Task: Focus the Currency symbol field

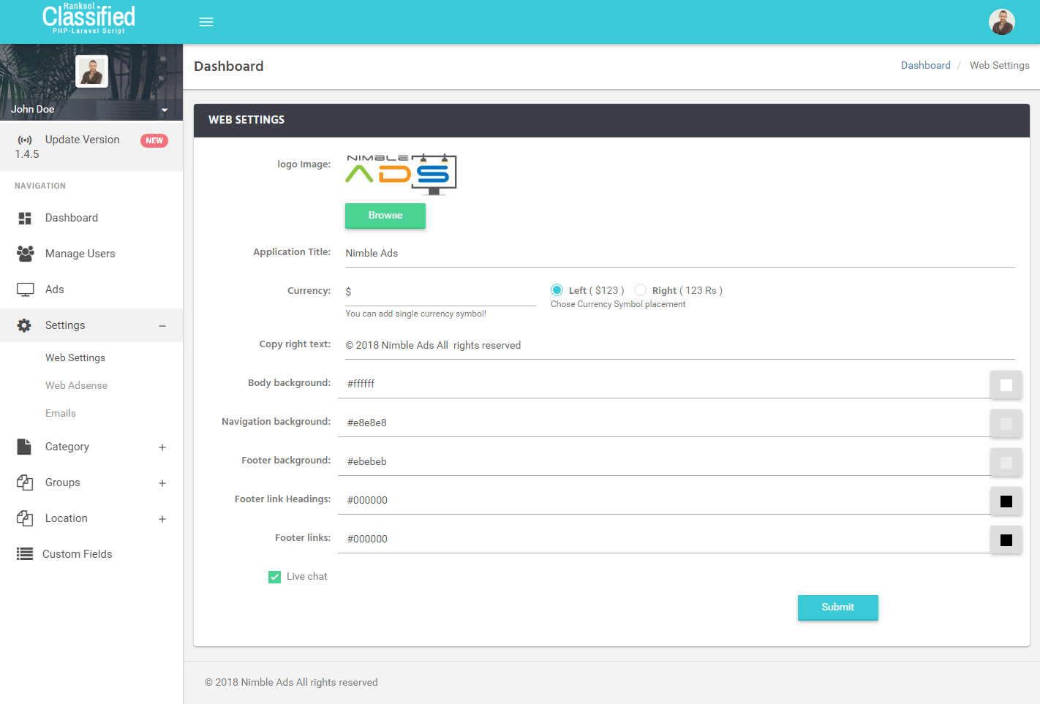Action: (440, 292)
